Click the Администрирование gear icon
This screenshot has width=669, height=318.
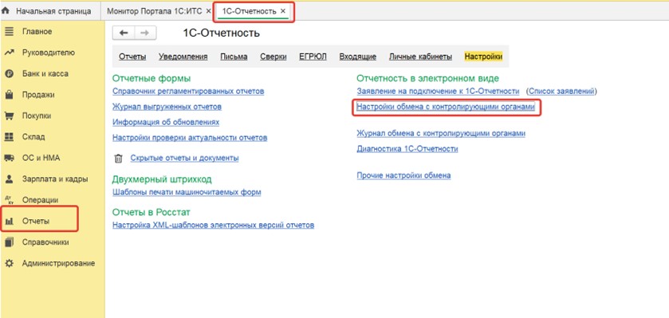(9, 264)
